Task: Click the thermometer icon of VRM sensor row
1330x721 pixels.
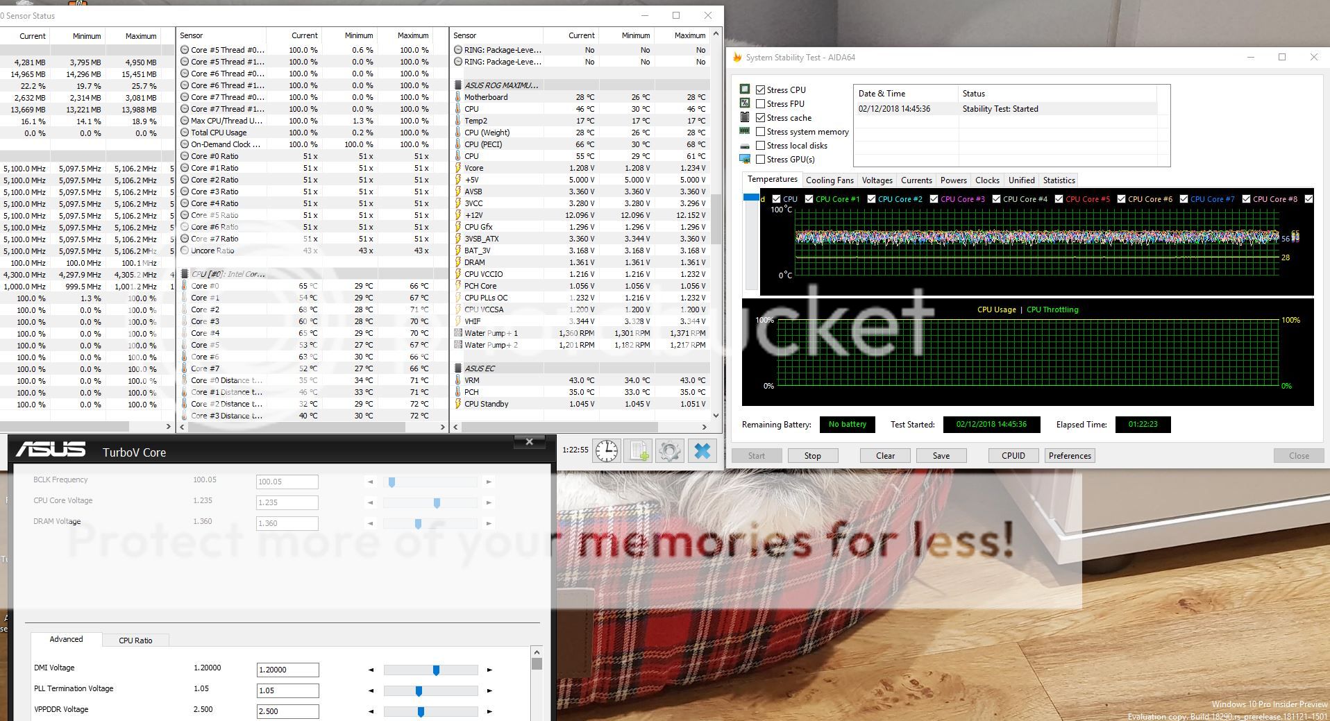Action: tap(458, 380)
